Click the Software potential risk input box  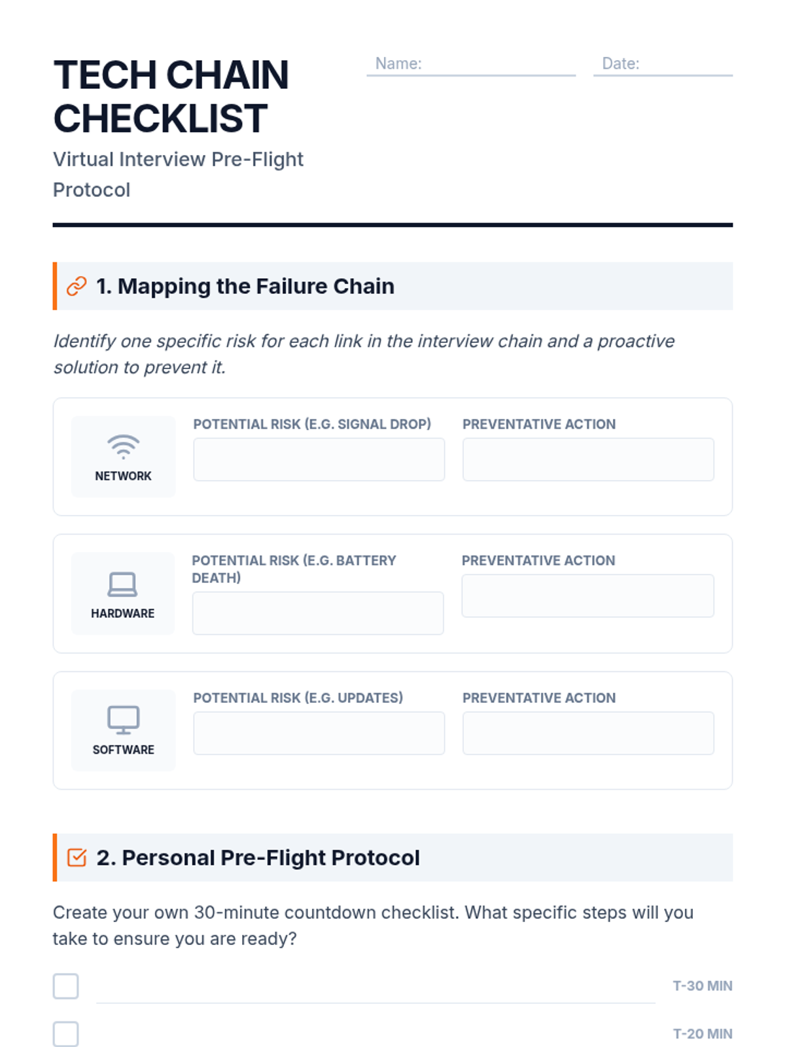[x=319, y=733]
